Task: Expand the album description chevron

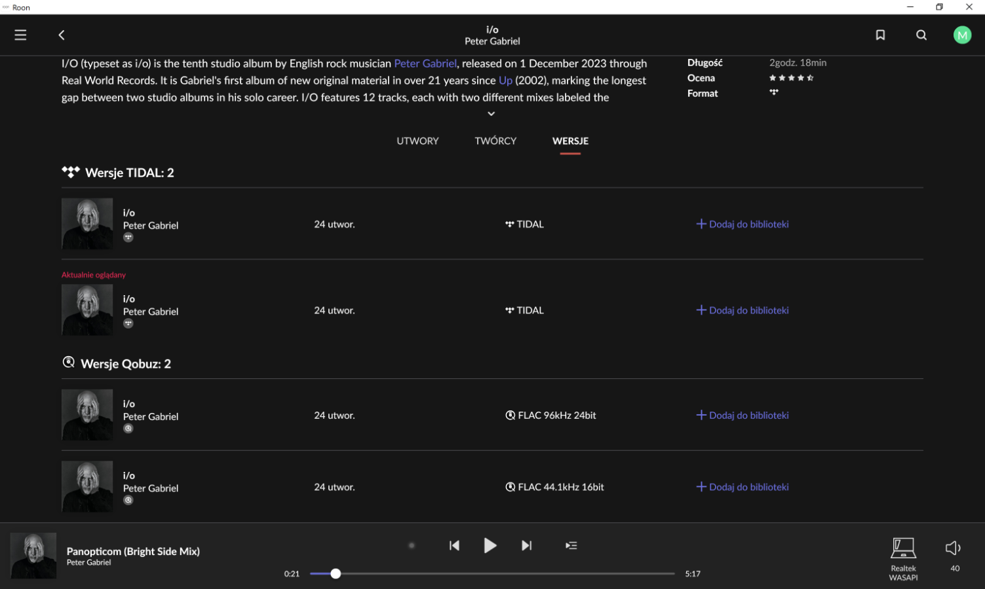Action: coord(492,114)
